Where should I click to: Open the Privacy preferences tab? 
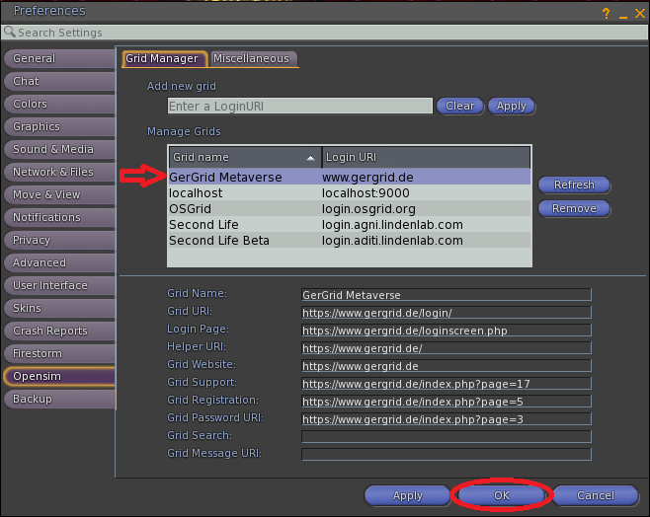pyautogui.click(x=59, y=240)
